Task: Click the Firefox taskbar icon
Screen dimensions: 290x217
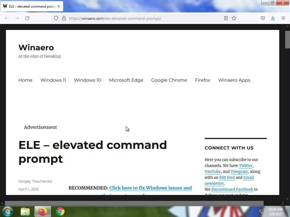Action: tap(43, 211)
